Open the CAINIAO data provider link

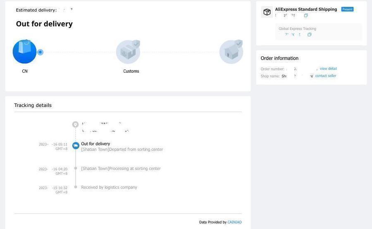click(x=234, y=222)
